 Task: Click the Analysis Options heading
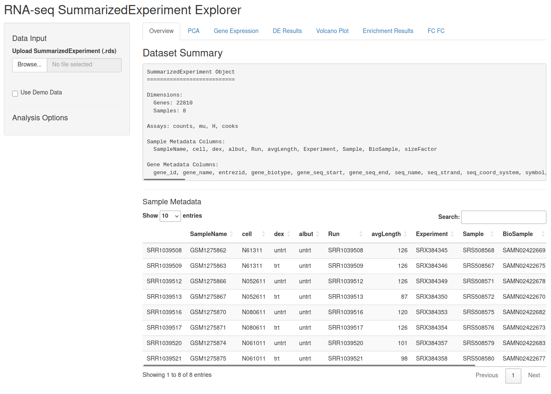[x=40, y=118]
